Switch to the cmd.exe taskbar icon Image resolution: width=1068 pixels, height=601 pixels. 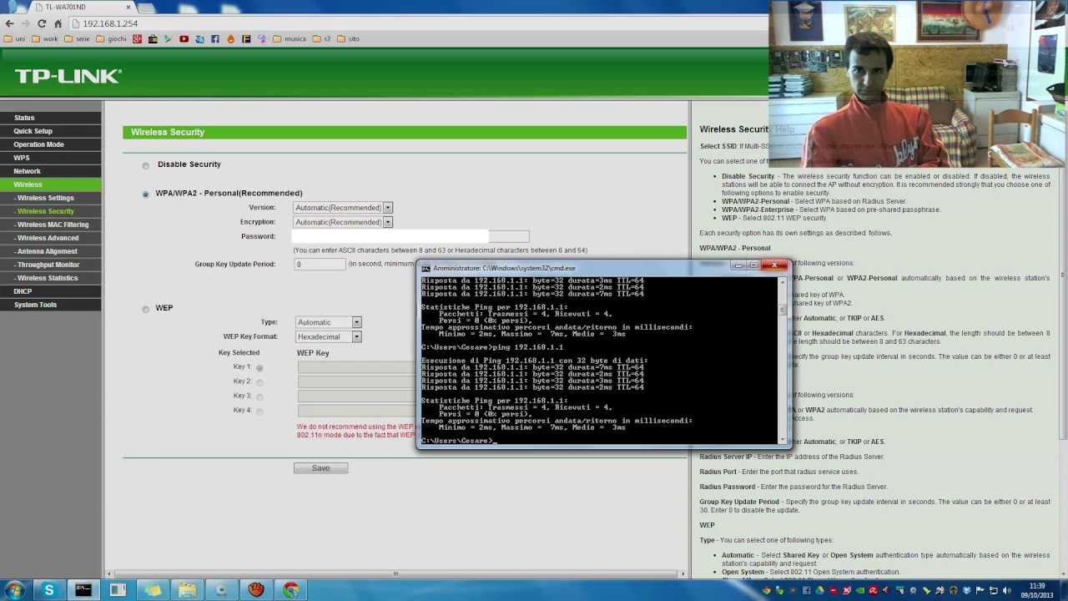[83, 590]
